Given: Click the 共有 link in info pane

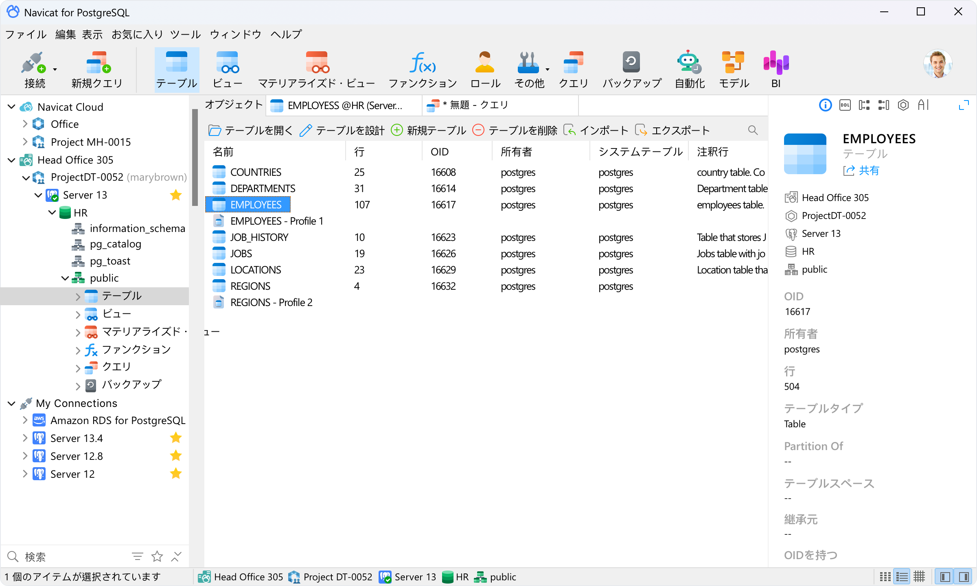Looking at the screenshot, I should (x=861, y=171).
